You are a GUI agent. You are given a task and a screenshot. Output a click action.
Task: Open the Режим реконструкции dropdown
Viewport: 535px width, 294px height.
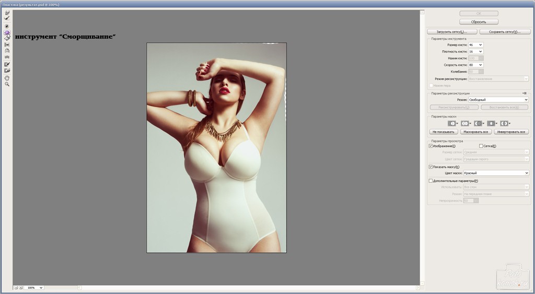click(x=498, y=79)
